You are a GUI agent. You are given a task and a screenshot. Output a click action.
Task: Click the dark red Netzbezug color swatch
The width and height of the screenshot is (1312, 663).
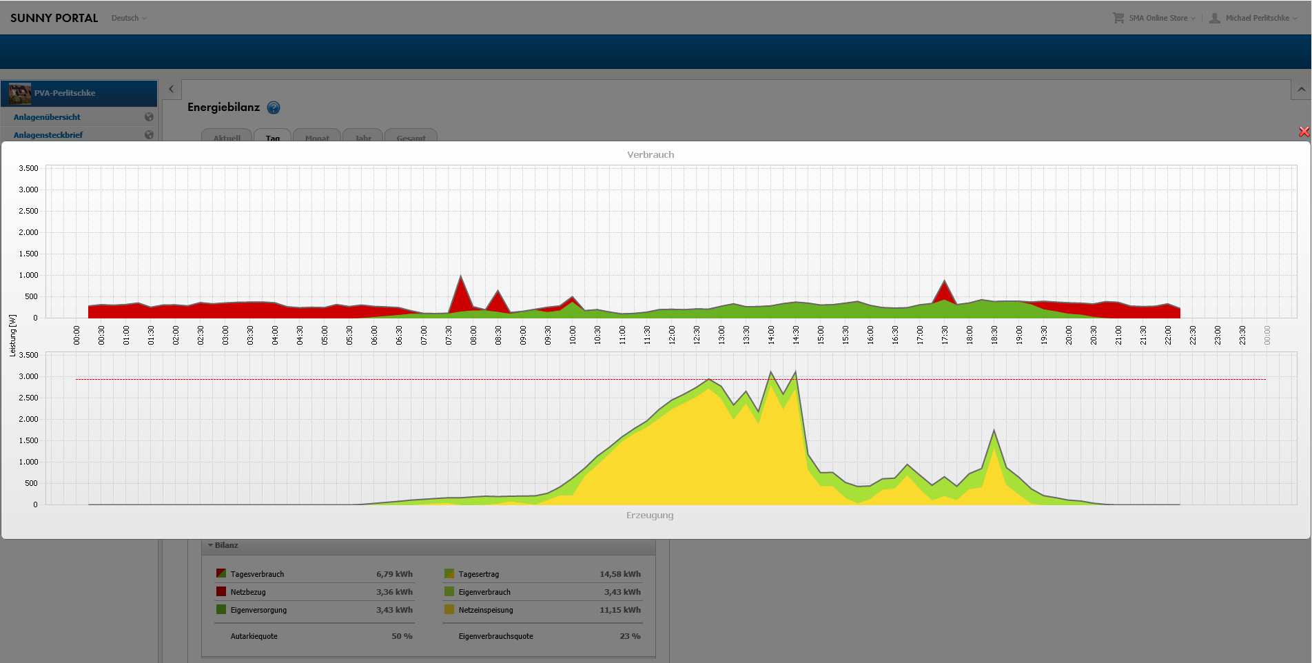click(221, 592)
